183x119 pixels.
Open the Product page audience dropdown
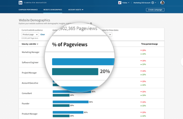[x=30, y=35]
